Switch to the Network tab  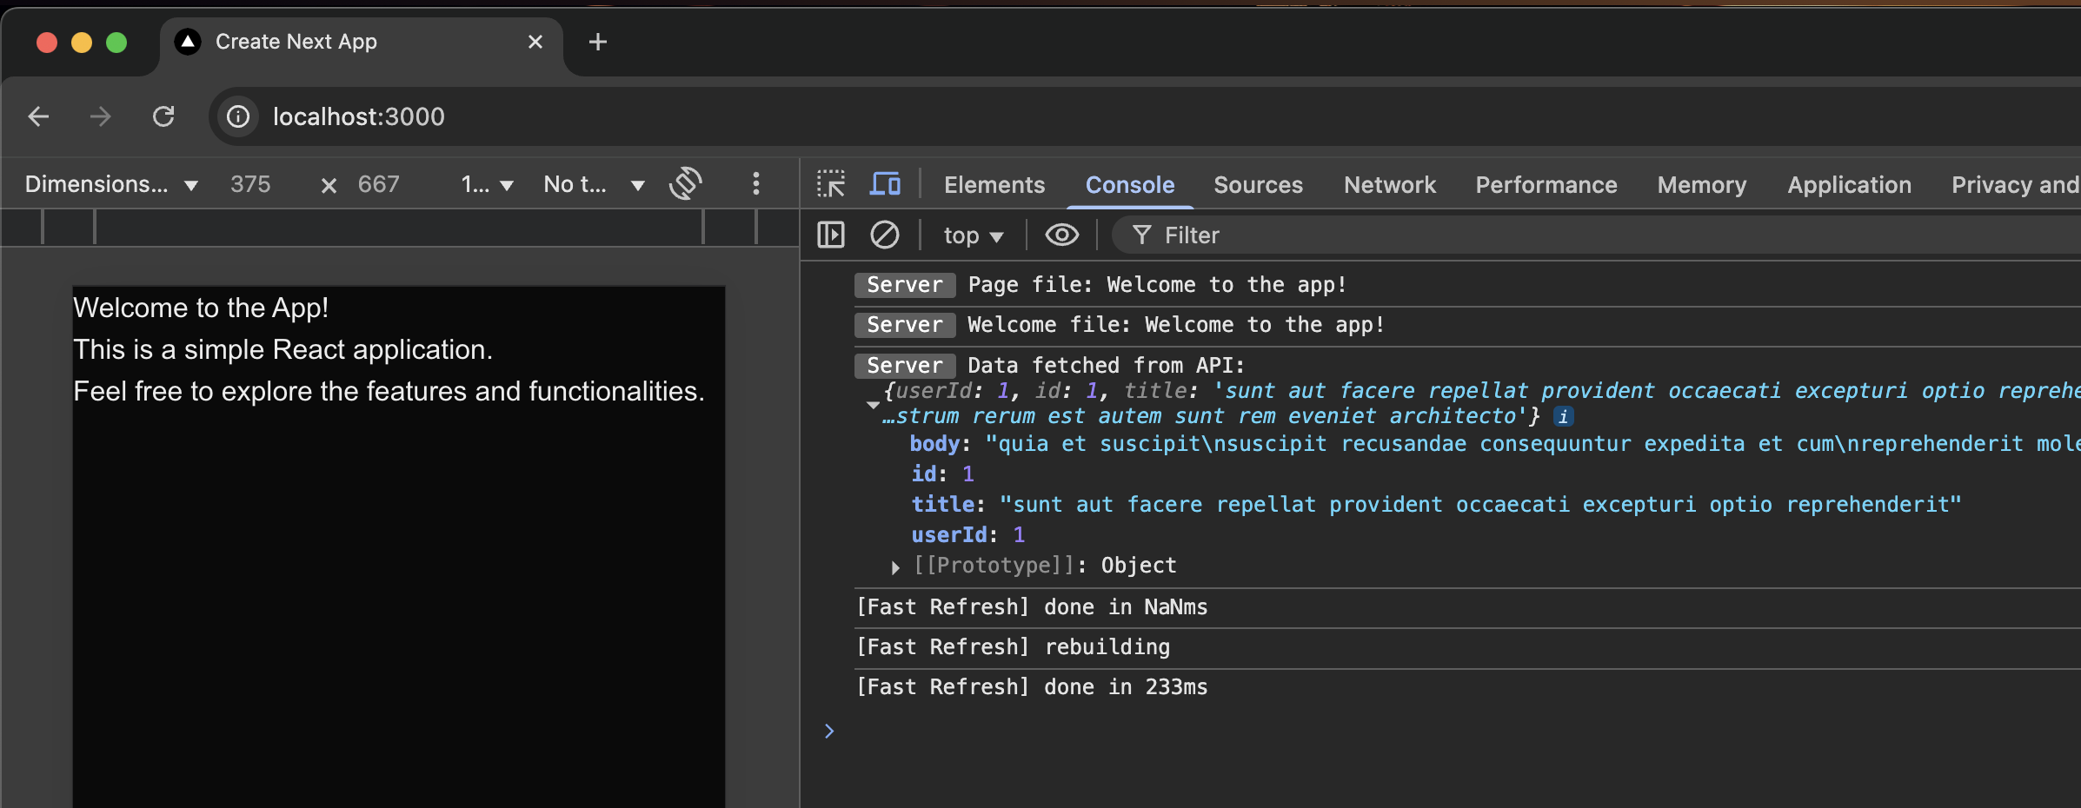(x=1389, y=184)
